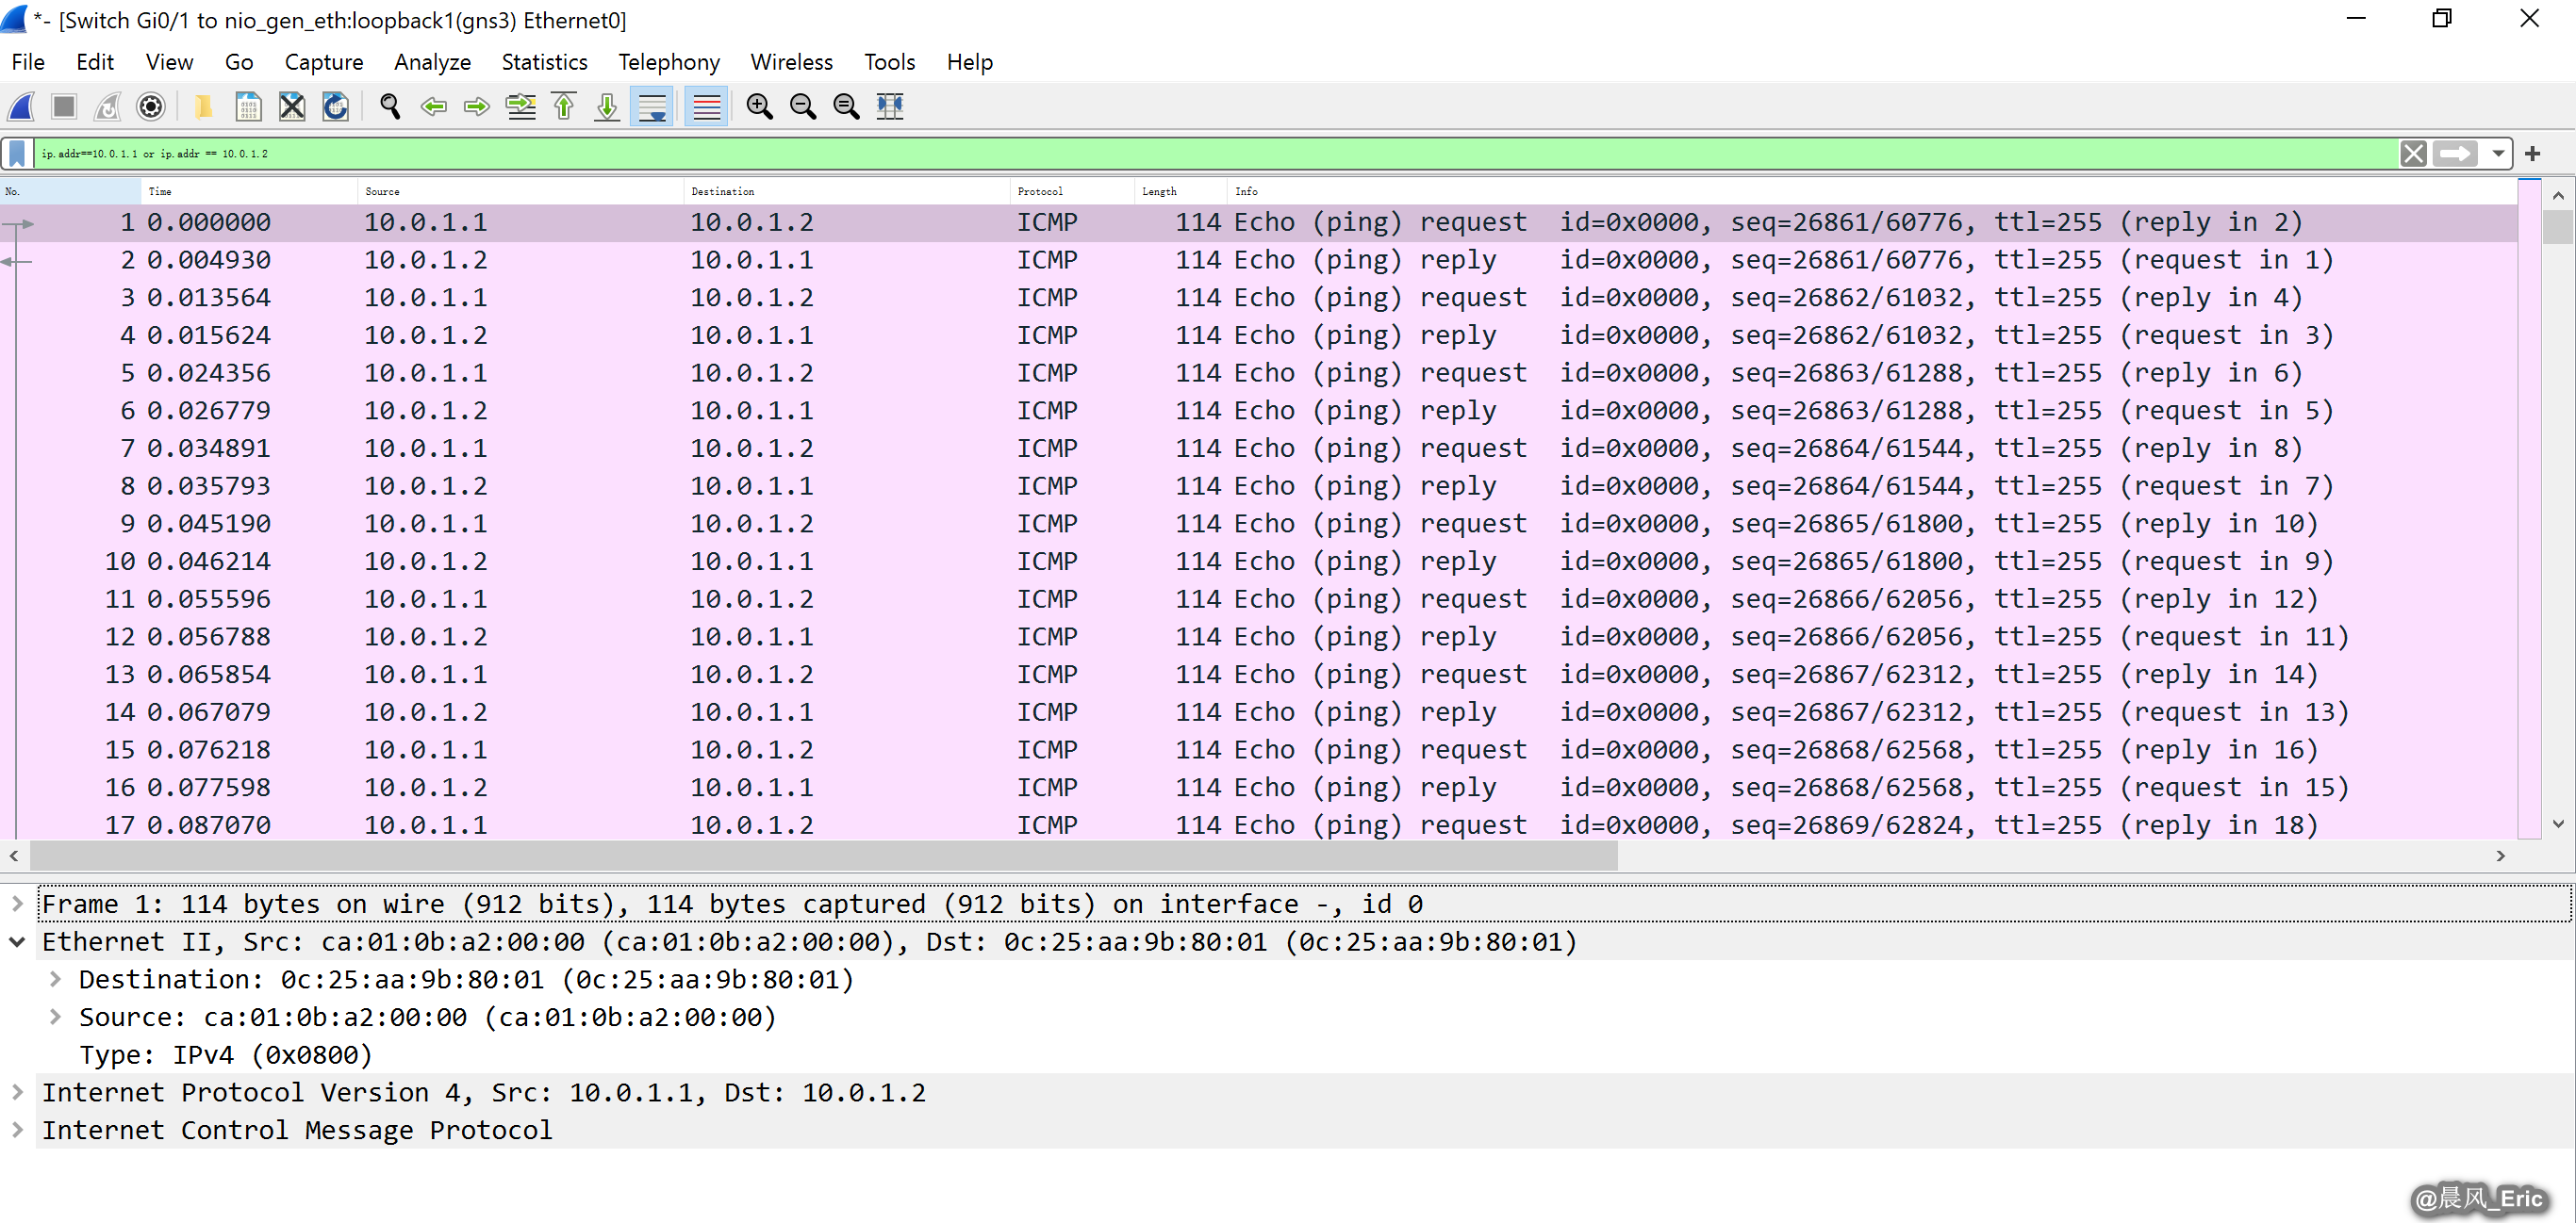Expand Internet Protocol Version 4 section
The width and height of the screenshot is (2576, 1223).
click(x=17, y=1092)
